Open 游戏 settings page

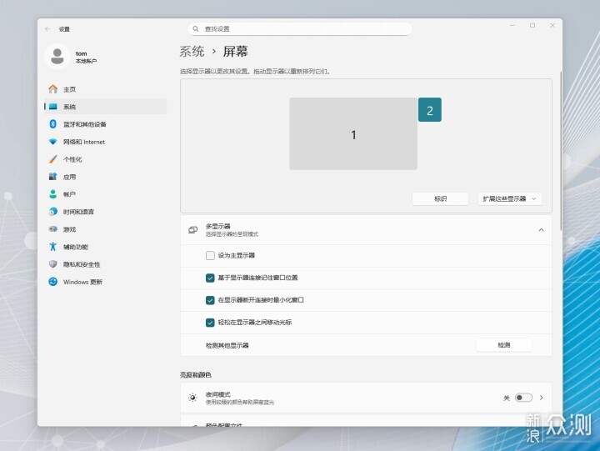(x=106, y=229)
